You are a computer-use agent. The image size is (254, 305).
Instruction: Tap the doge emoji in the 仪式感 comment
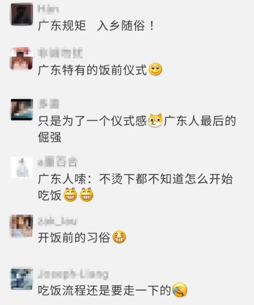(155, 120)
